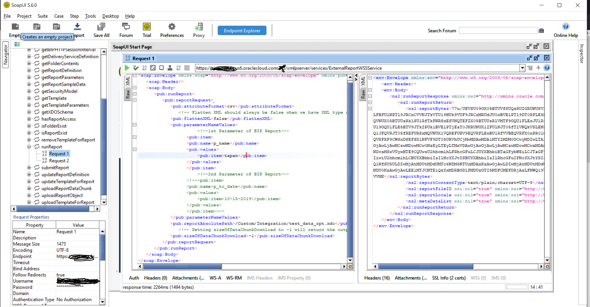
Task: Open the endpoint URL dropdown
Action: pyautogui.click(x=523, y=68)
